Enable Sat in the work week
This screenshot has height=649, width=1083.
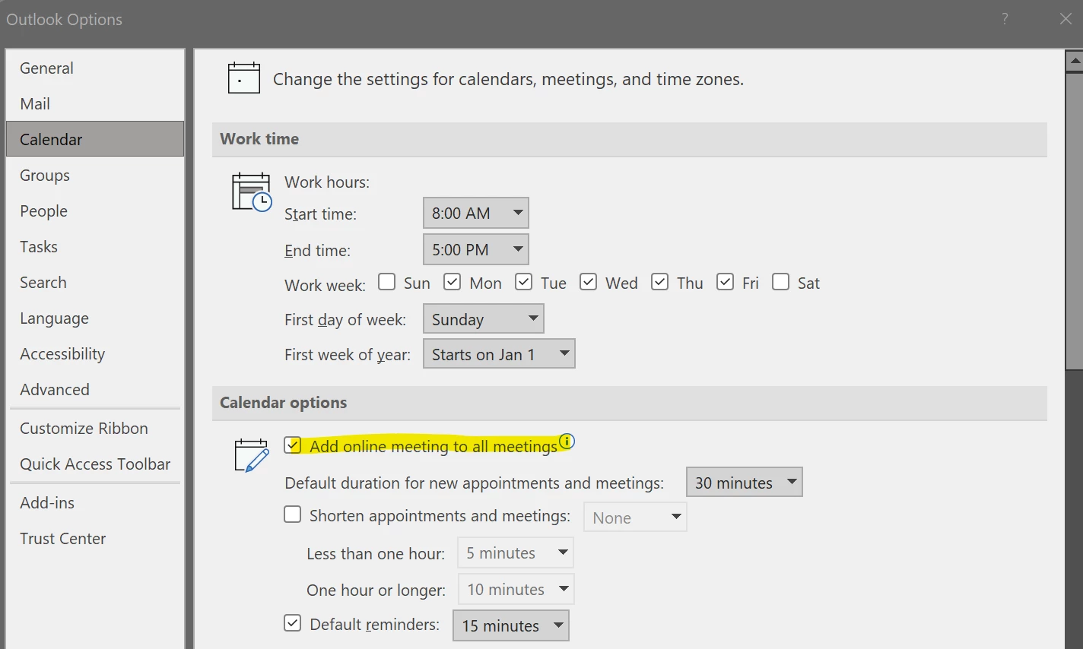pyautogui.click(x=780, y=283)
